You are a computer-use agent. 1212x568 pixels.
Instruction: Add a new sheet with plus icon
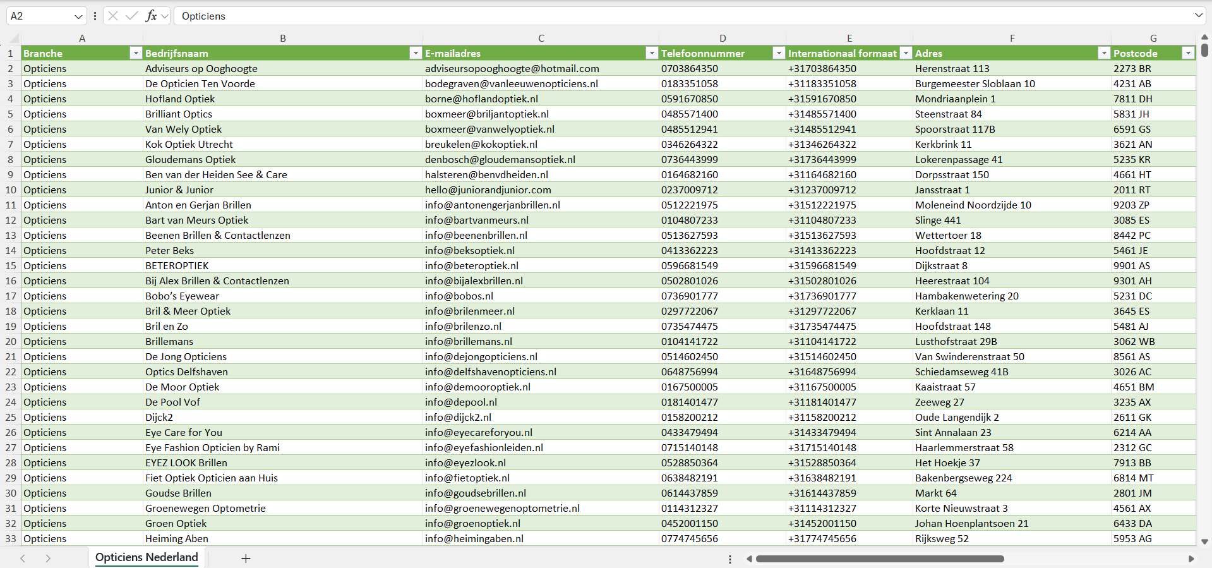(x=246, y=559)
